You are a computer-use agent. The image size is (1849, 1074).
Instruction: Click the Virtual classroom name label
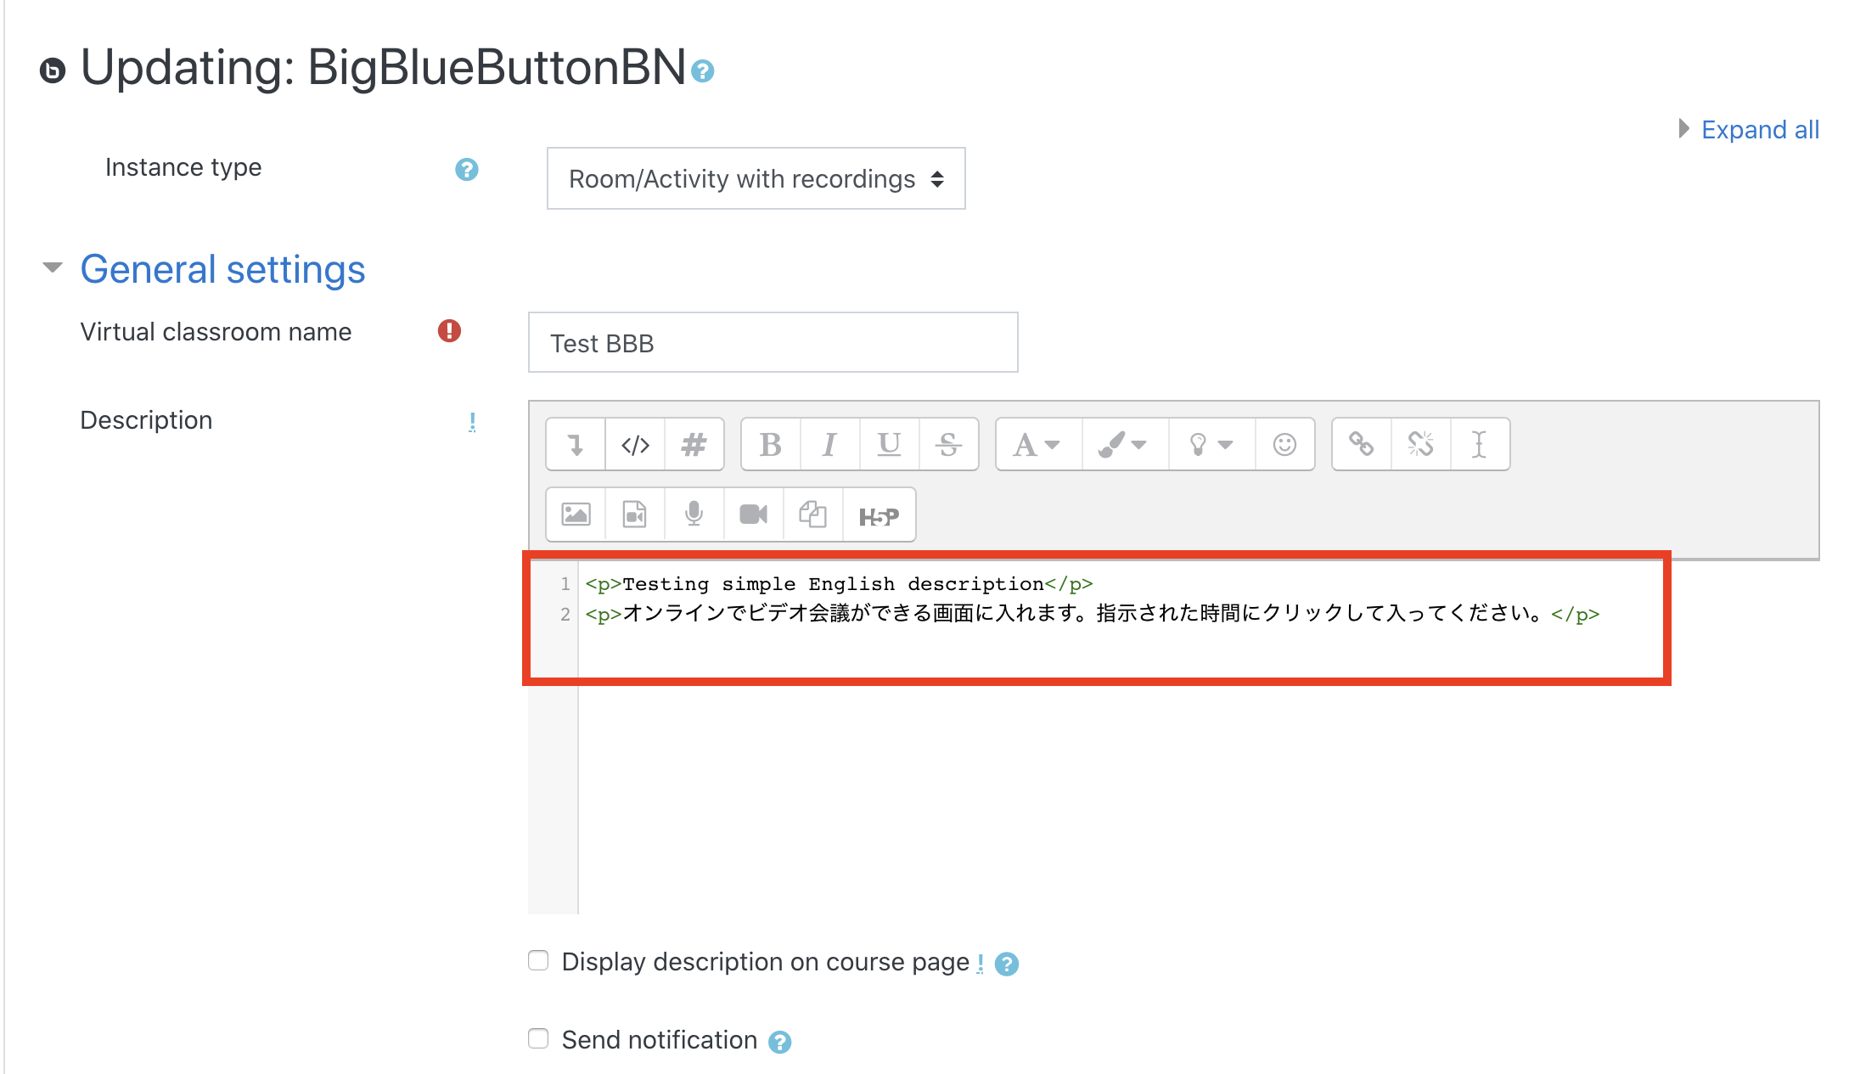216,332
